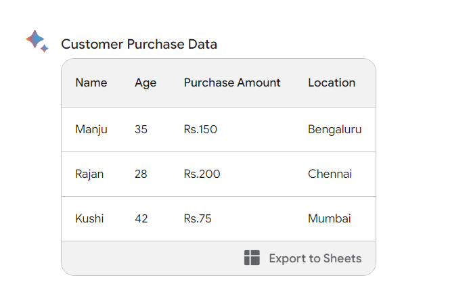
Task: Select the Rs.150 purchase cell
Action: 200,129
